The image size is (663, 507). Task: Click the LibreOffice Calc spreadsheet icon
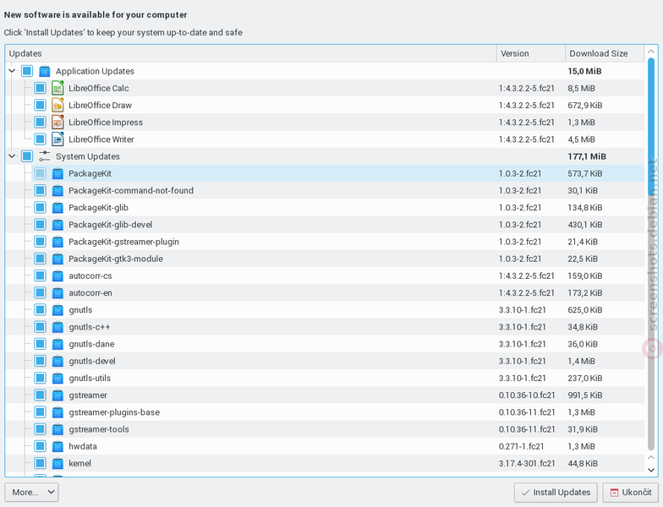coord(58,88)
